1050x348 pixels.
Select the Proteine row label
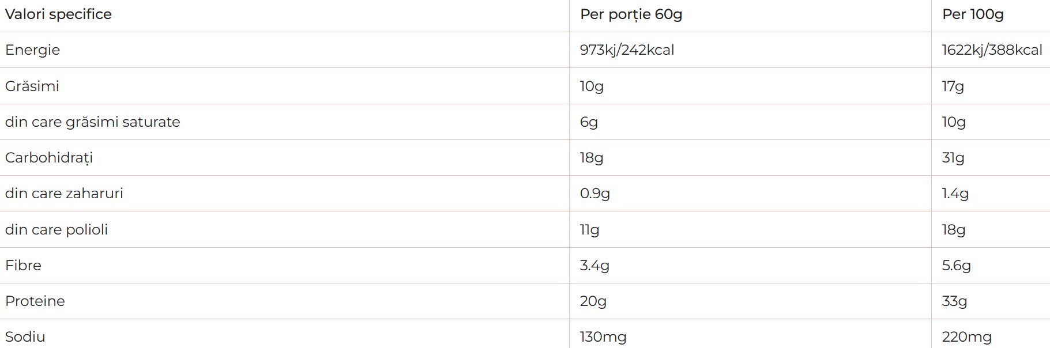35,301
